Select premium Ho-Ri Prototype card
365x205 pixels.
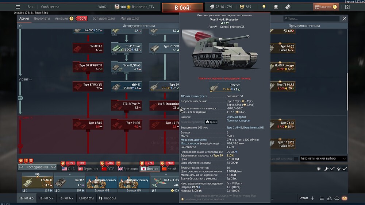pyautogui.click(x=283, y=67)
